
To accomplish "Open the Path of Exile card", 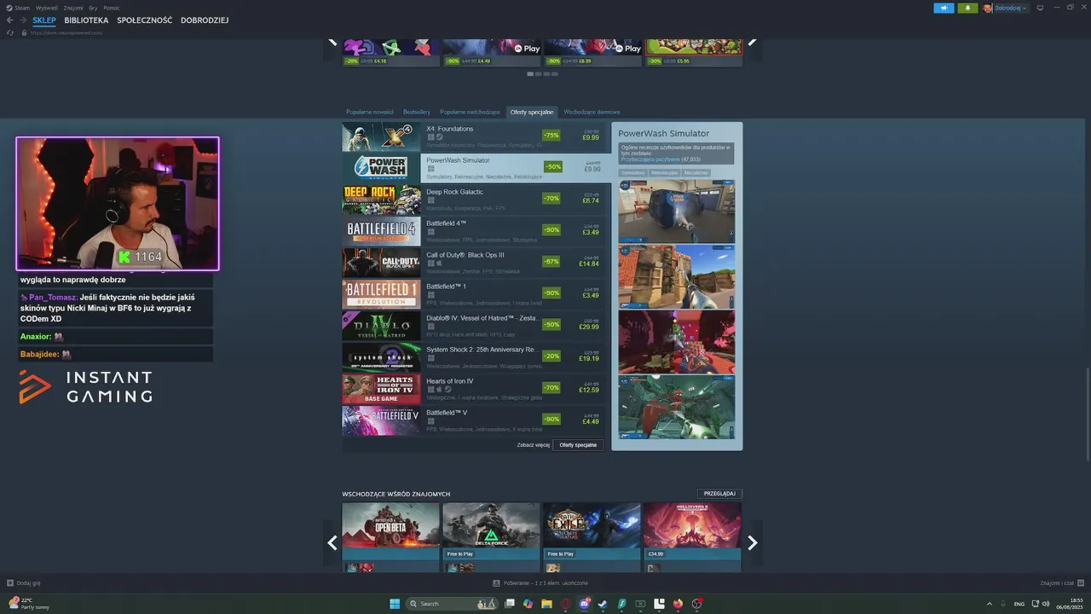I will (592, 537).
